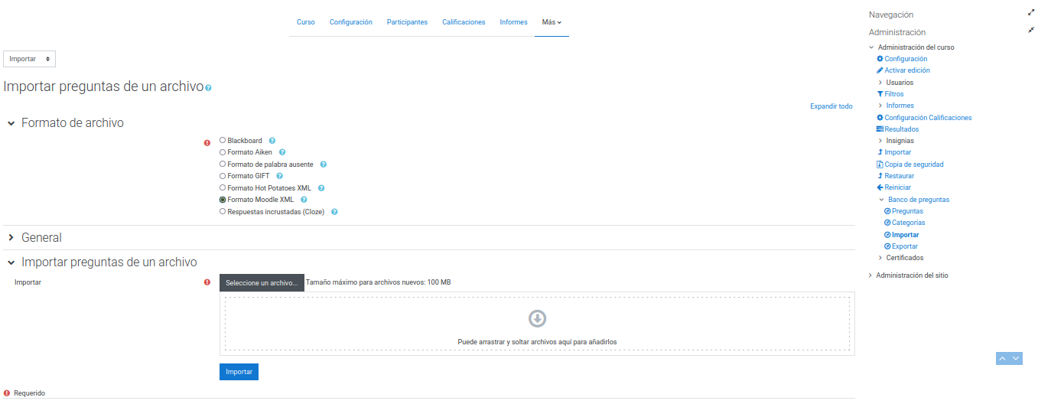Click expand icon on Navegación block
1038x404 pixels.
point(1030,13)
